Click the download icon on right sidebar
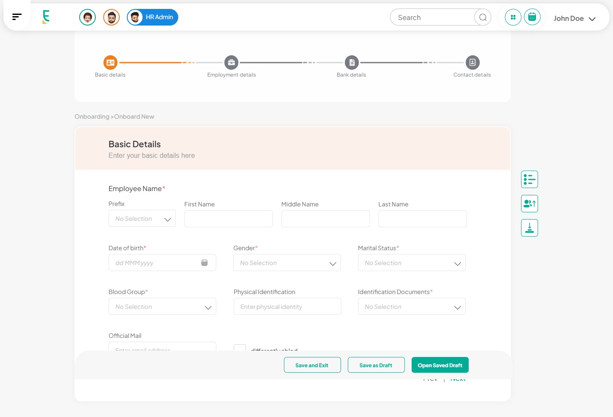613x417 pixels. (529, 228)
